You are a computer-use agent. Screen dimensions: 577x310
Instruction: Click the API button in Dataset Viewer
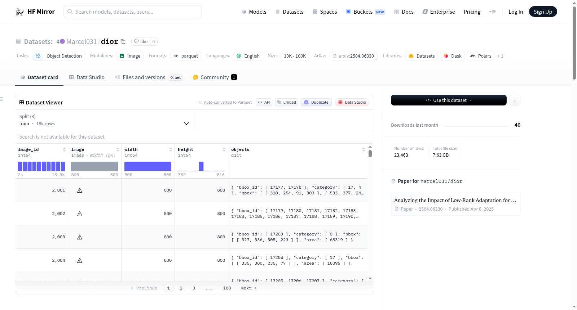tap(264, 102)
